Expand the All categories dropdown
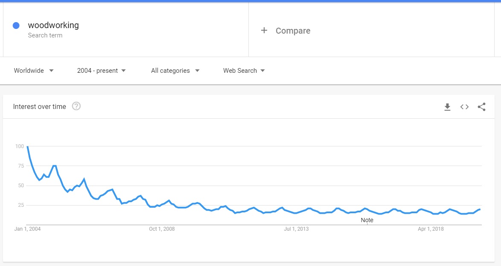This screenshot has height=266, width=501. click(175, 71)
